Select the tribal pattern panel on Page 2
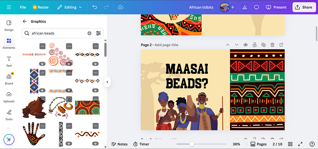 click(257, 90)
